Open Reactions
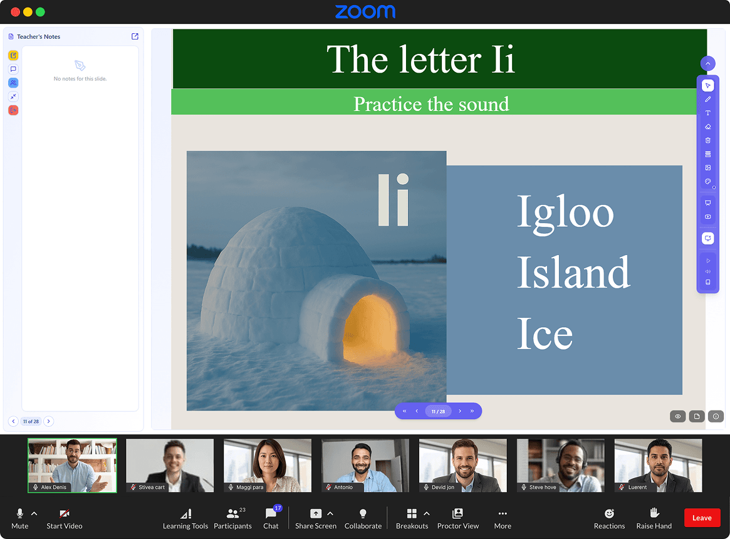730x539 pixels. (609, 518)
